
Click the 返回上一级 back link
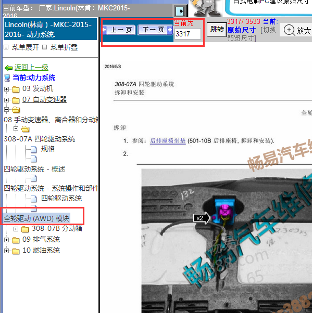pyautogui.click(x=31, y=67)
